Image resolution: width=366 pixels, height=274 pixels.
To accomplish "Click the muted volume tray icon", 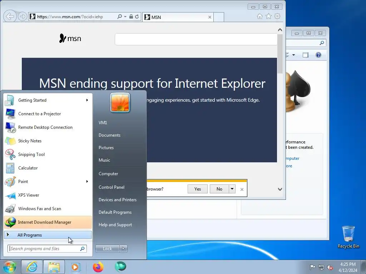I will 330,267.
